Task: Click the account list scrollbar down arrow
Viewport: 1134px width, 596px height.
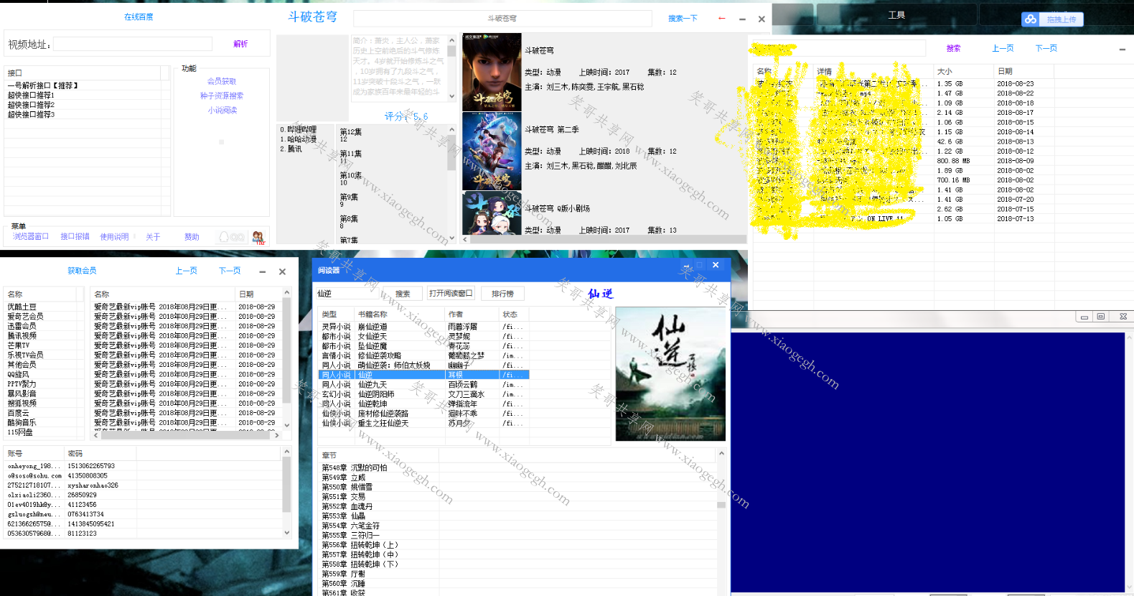Action: (286, 533)
